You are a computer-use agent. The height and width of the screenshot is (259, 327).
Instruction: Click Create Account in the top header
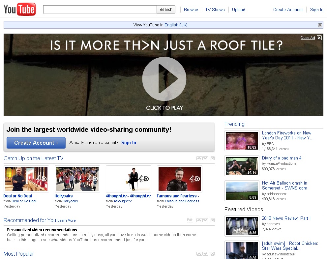click(288, 10)
